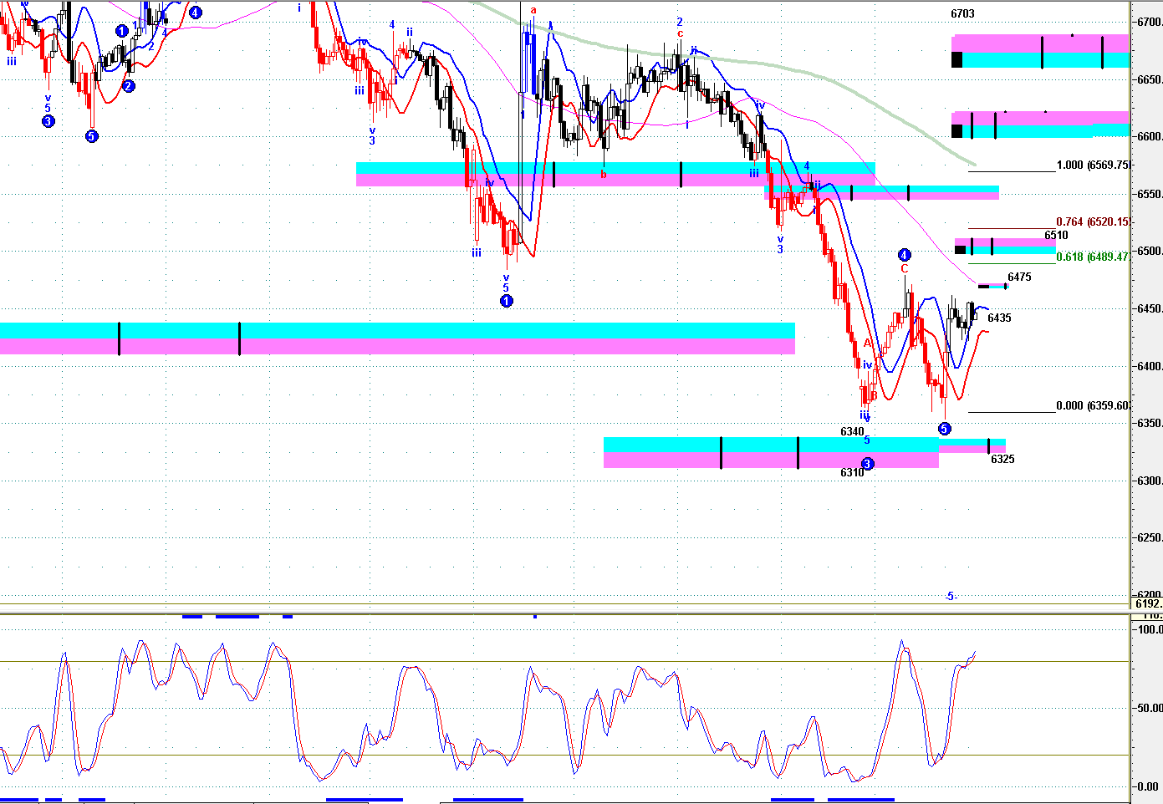
Task: Click the 1.000 (6569.75) Fibonacci label
Action: point(1093,165)
